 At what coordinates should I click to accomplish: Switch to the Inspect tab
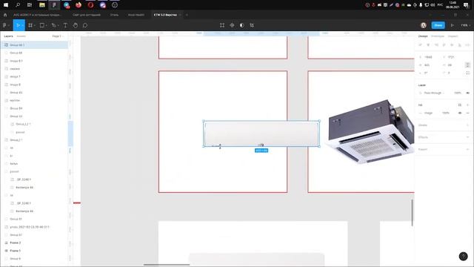pos(453,36)
